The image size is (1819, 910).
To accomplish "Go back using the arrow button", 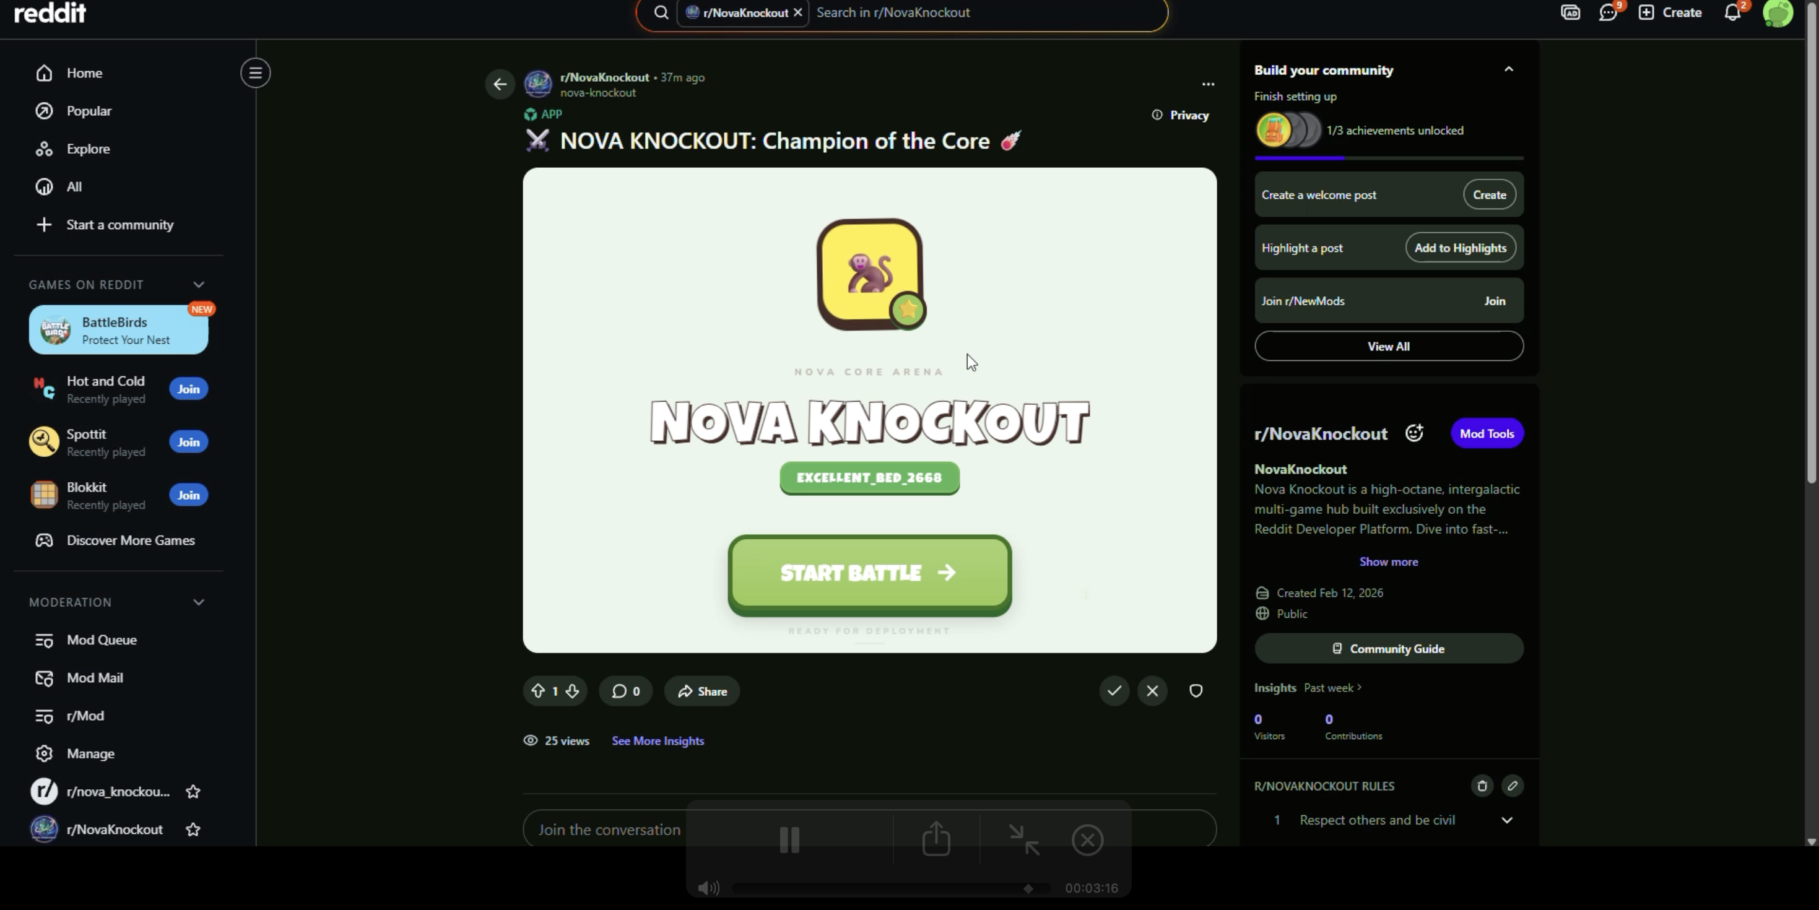I will [x=500, y=85].
